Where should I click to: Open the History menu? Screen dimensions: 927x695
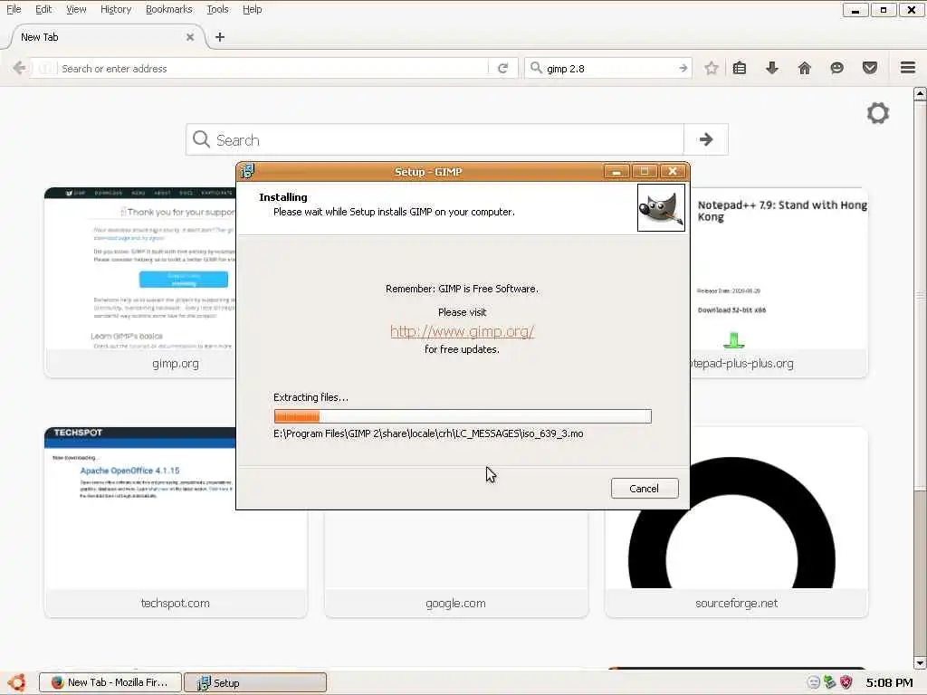pos(116,9)
